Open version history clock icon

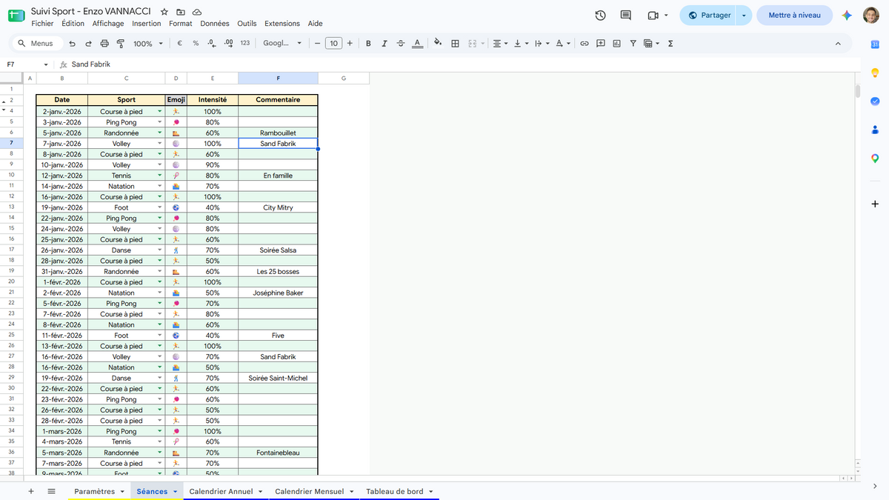coord(601,15)
